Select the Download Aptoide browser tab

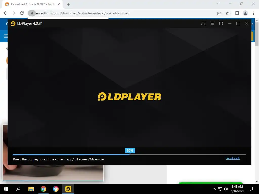(33, 4)
